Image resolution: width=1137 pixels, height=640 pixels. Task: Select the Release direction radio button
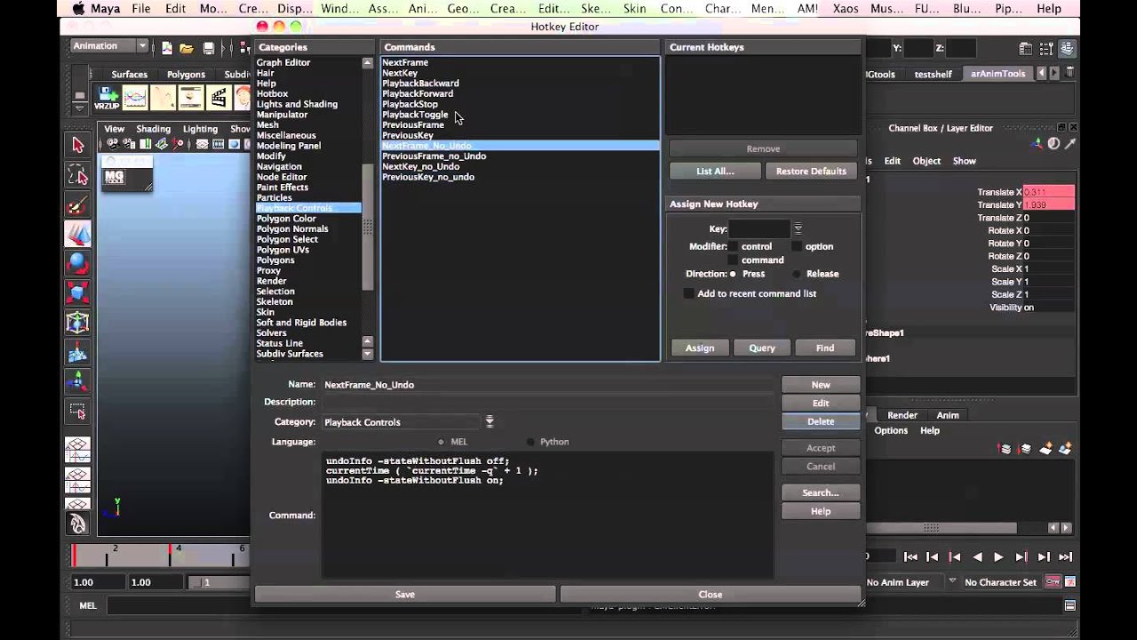tap(797, 274)
